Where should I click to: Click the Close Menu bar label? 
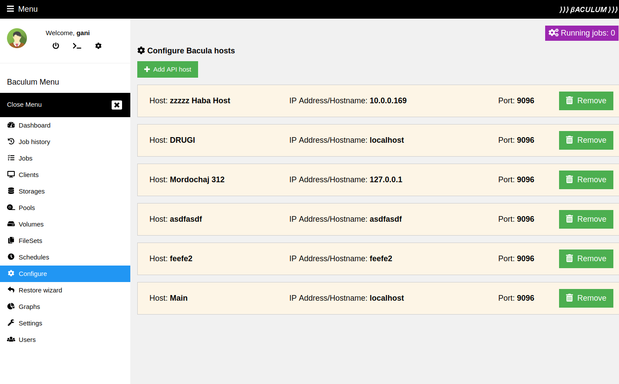24,105
